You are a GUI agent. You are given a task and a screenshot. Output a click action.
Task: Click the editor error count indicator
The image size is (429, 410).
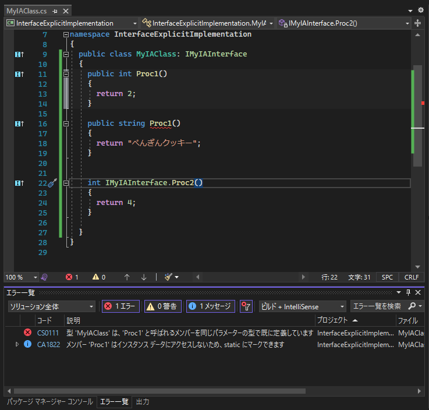[x=72, y=277]
